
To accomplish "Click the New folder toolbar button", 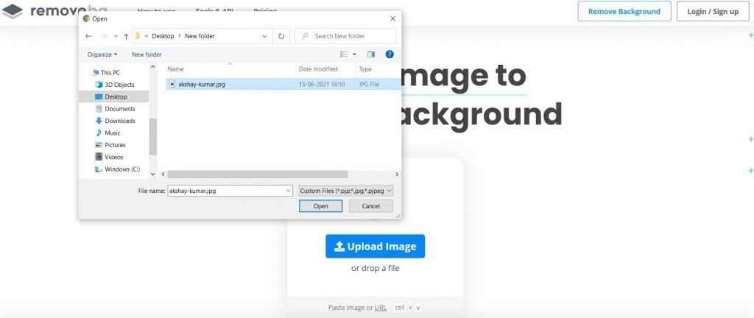I will pyautogui.click(x=147, y=54).
